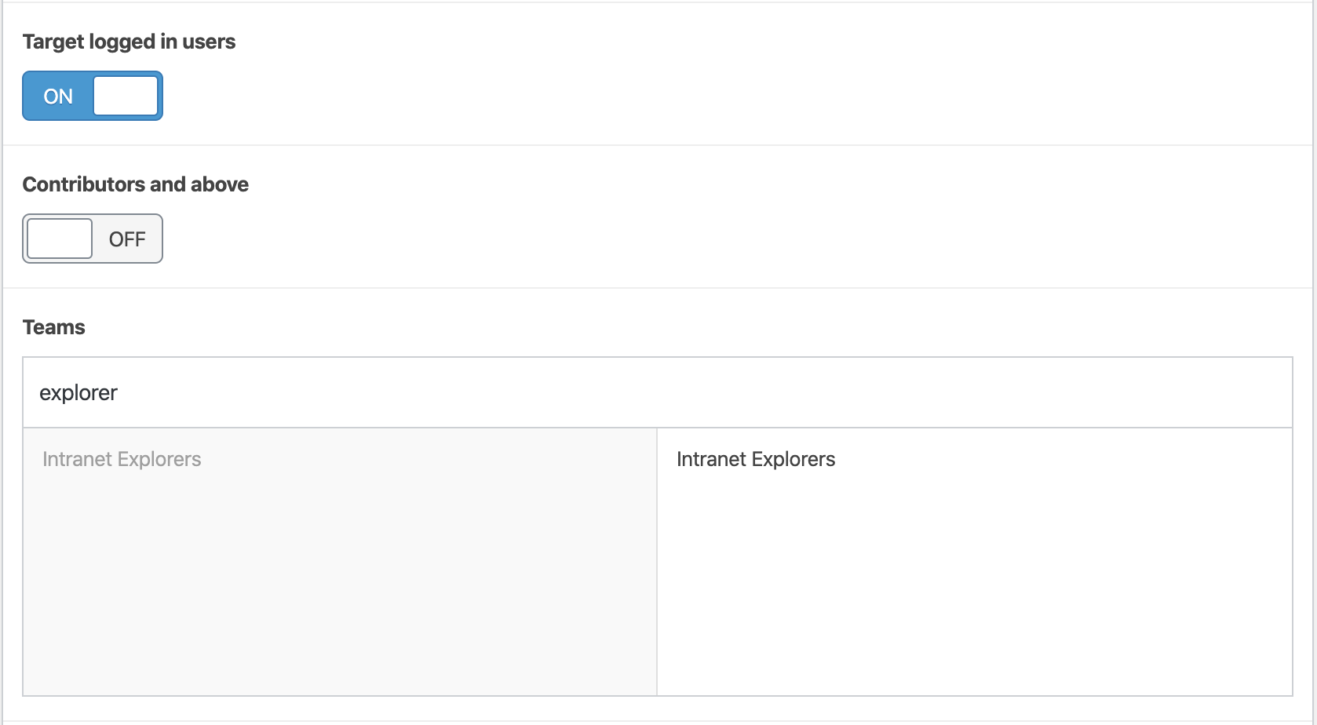Click blank area right of Teams heading
This screenshot has width=1317, height=725.
(x=628, y=327)
